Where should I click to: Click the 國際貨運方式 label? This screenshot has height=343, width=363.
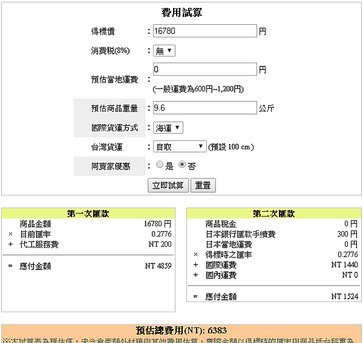(114, 128)
